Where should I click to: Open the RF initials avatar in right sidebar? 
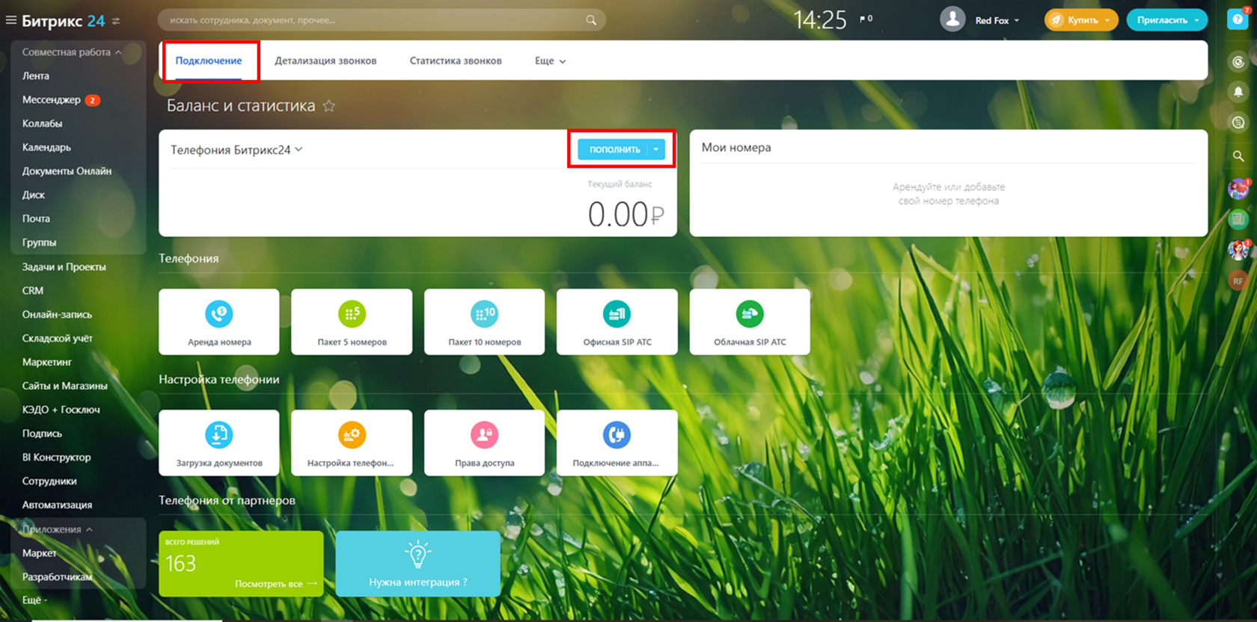(1238, 281)
